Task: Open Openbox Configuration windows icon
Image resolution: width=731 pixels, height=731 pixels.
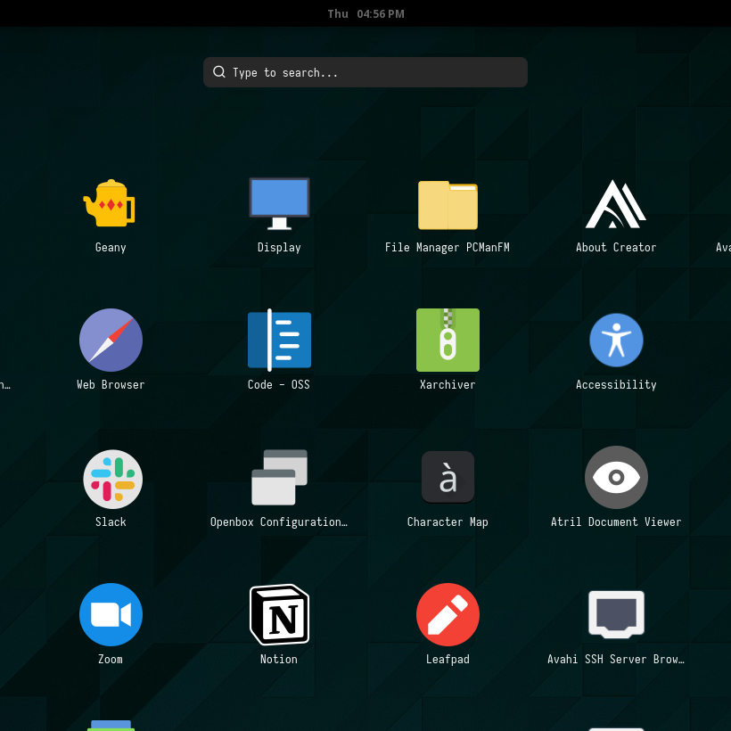Action: [x=279, y=478]
